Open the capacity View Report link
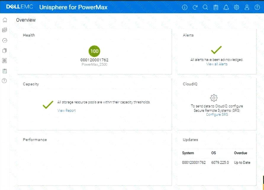This screenshot has width=264, height=190. pos(66,111)
